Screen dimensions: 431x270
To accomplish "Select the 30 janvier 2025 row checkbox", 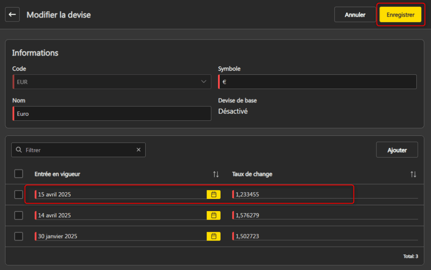I will (x=19, y=236).
